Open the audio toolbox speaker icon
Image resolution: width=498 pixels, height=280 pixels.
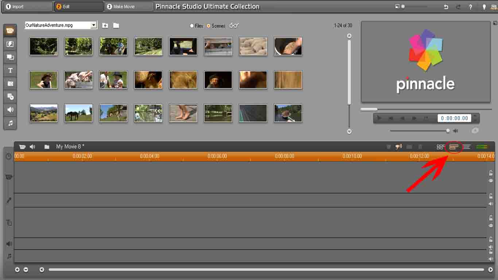pyautogui.click(x=32, y=147)
